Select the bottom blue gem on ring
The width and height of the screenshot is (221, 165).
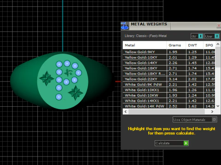point(58,97)
